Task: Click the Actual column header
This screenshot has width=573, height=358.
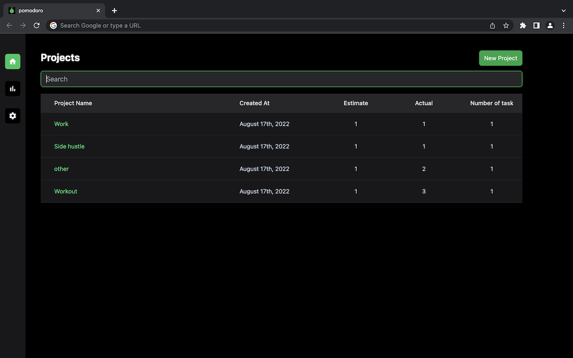Action: point(424,103)
